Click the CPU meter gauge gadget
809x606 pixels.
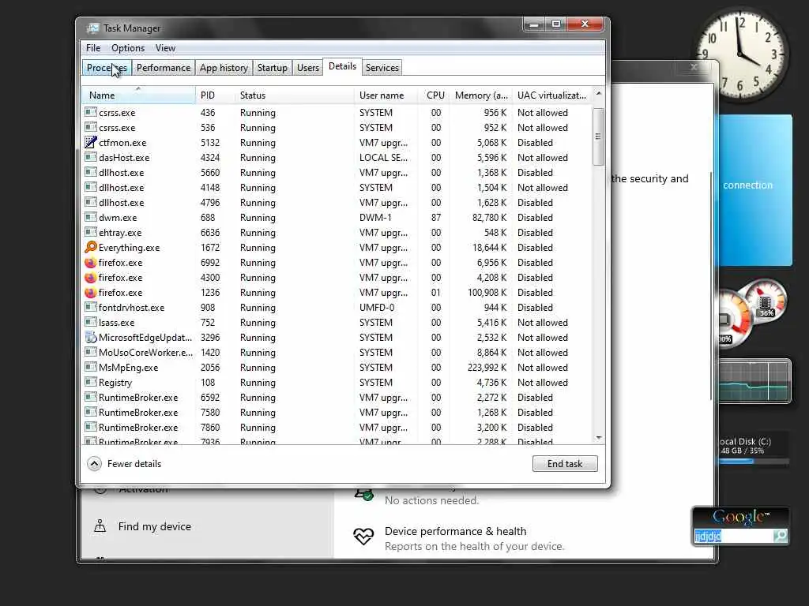pyautogui.click(x=732, y=320)
